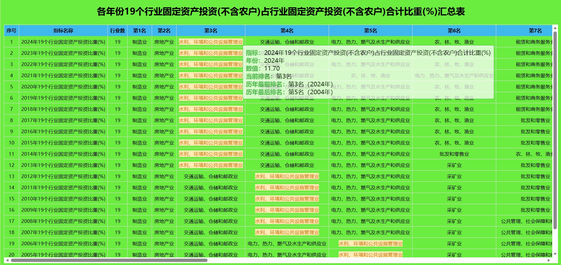Click 交通运输、仓储和邮政业 in 2012 row
The height and width of the screenshot is (265, 561).
coord(211,177)
